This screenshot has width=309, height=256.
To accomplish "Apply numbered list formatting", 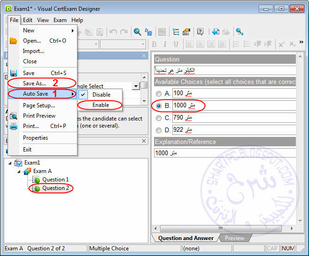I will pos(236,44).
